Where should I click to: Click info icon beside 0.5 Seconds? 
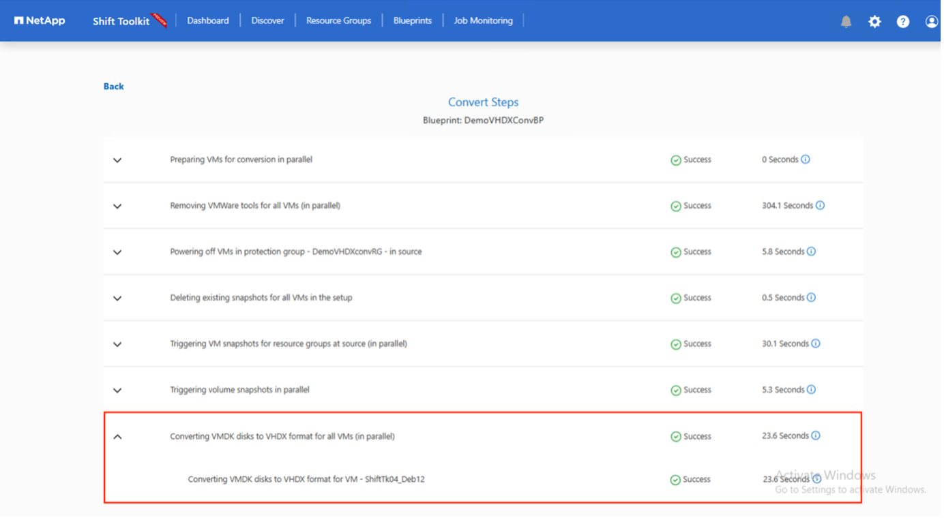[x=811, y=298]
